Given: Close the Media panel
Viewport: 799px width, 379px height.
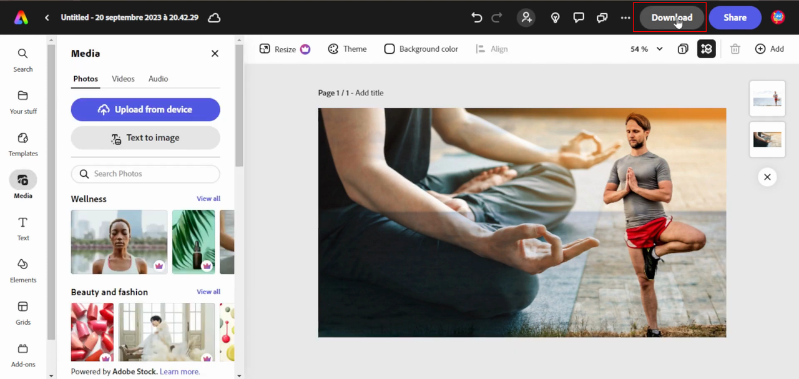Looking at the screenshot, I should (x=215, y=54).
